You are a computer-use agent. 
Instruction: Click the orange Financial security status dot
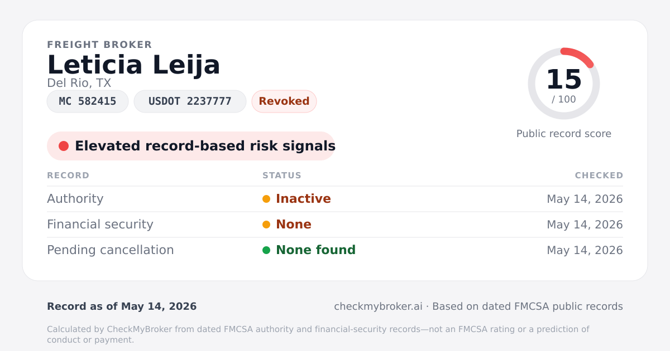(266, 225)
